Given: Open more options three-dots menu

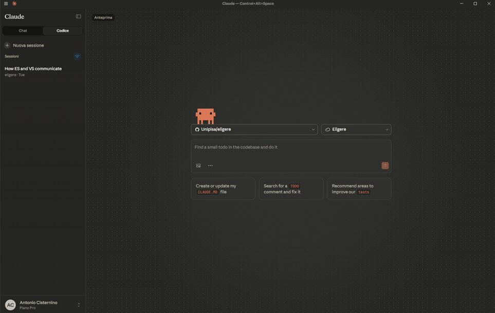Looking at the screenshot, I should coord(210,165).
